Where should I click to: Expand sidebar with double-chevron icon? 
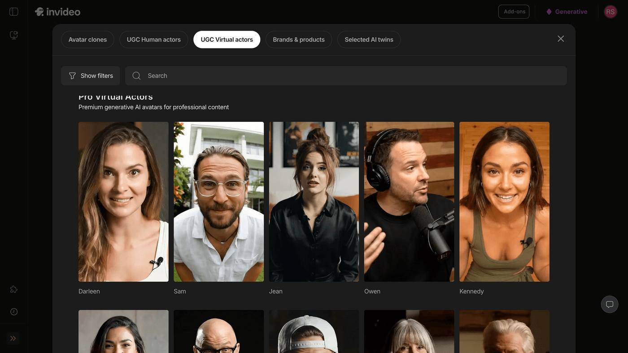coord(13,338)
